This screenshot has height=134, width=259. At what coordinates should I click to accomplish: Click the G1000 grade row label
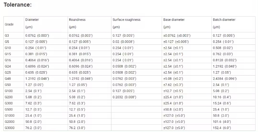click(x=10, y=116)
